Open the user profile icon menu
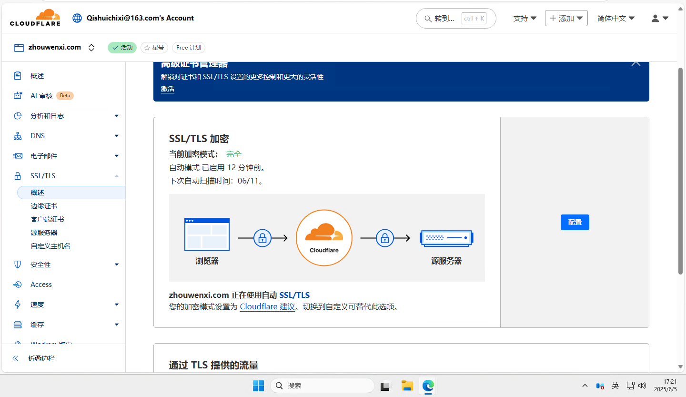Viewport: 686px width, 397px height. point(660,18)
